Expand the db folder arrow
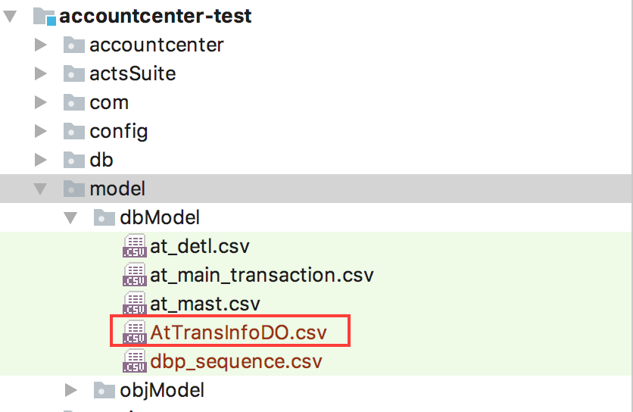 [40, 160]
